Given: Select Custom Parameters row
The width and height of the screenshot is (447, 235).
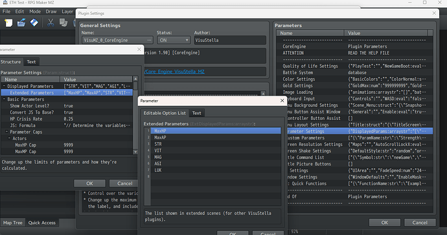Looking at the screenshot, I should 360,138.
